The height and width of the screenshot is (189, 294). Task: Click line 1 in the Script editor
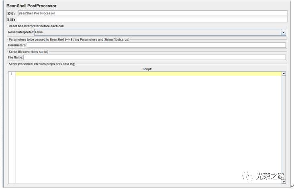coord(149,74)
